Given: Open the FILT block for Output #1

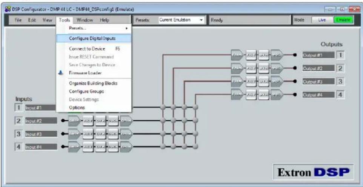Looking at the screenshot, I should point(251,55).
